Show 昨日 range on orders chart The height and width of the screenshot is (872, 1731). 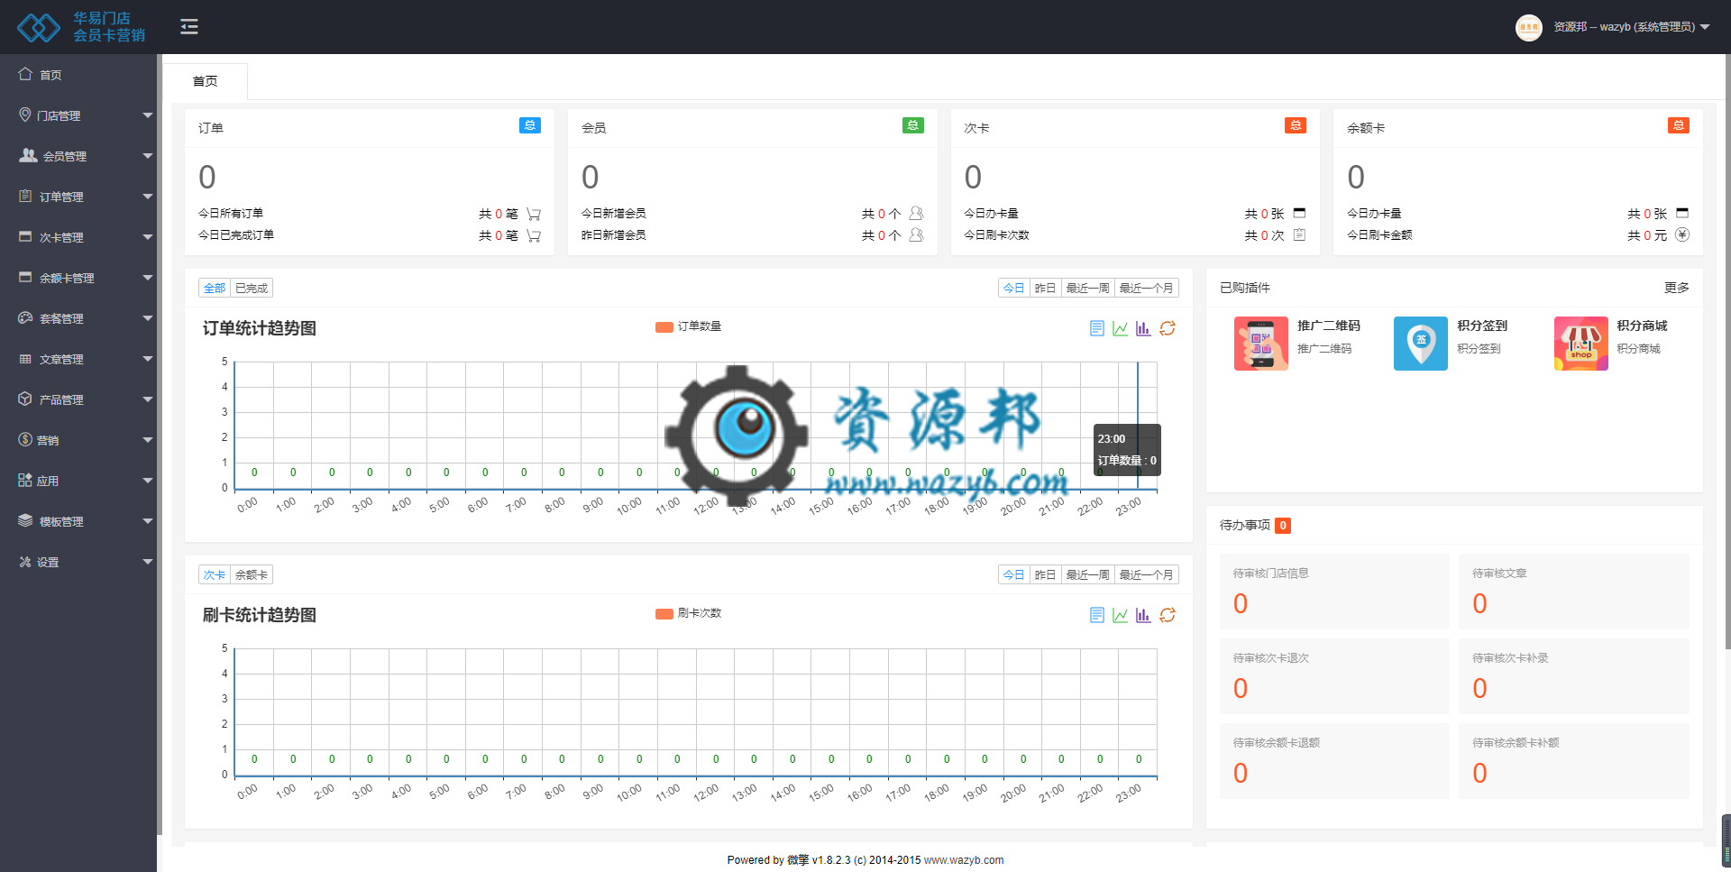[1045, 289]
